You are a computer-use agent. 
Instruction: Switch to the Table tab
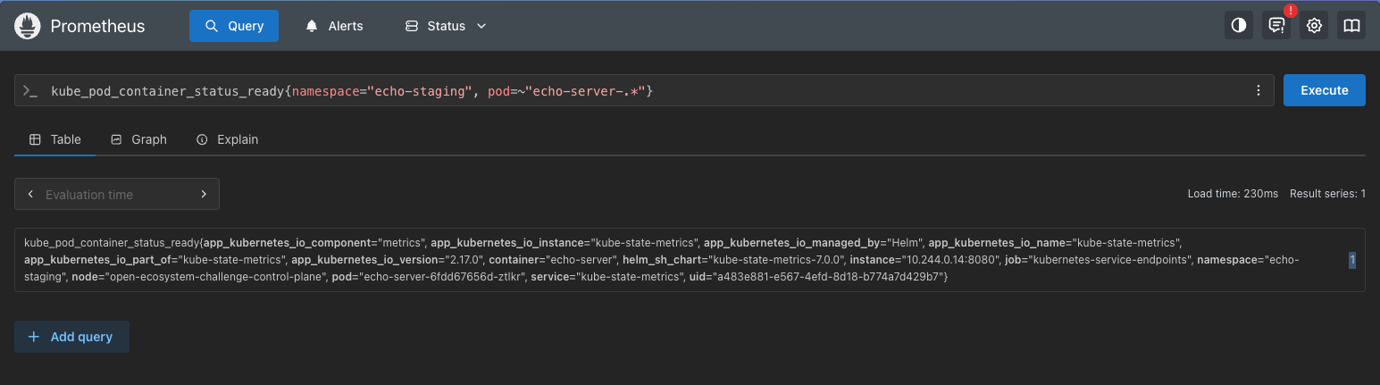55,139
